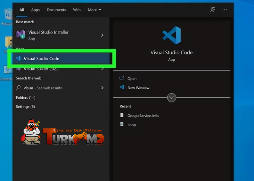
Task: Open the Settings (5) category
Action: pos(25,107)
